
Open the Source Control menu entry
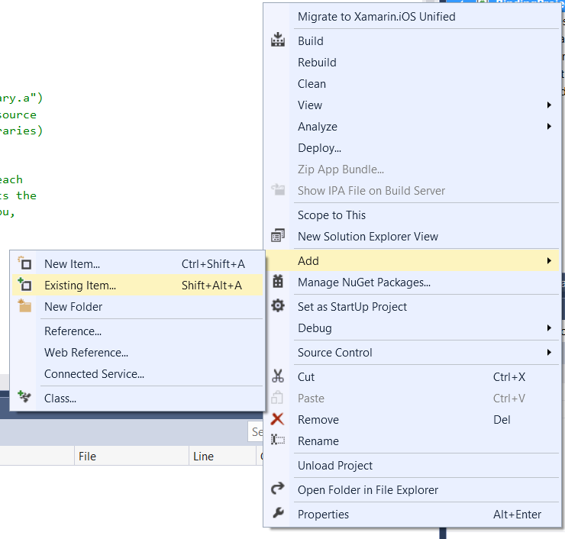pos(411,353)
